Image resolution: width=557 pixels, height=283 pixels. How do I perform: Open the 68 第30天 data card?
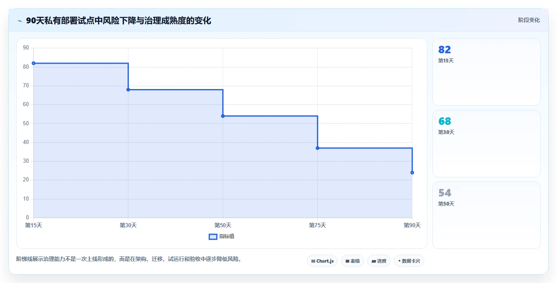tap(487, 144)
